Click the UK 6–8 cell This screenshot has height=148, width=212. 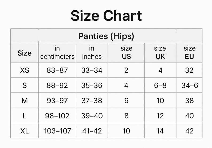[160, 85]
